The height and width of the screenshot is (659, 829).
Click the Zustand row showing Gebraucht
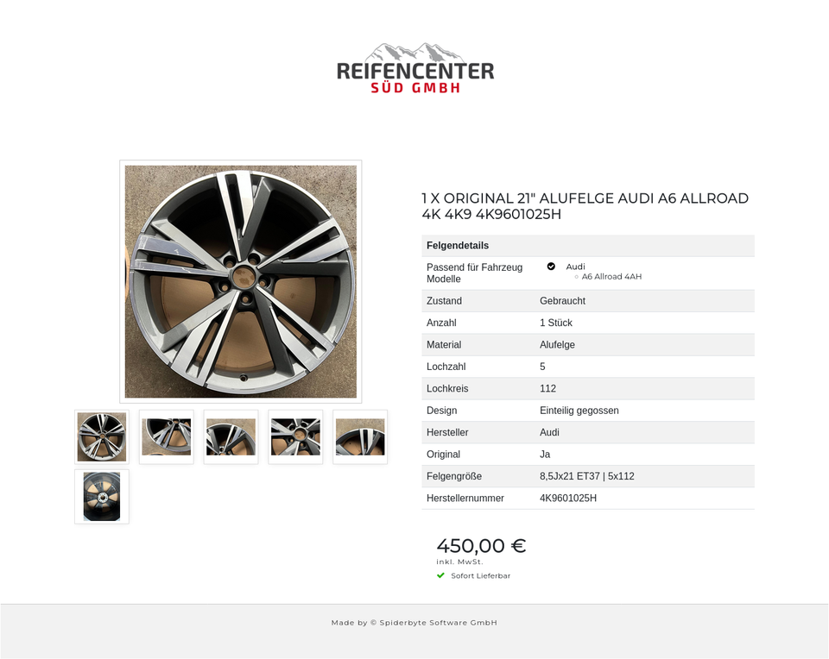588,301
